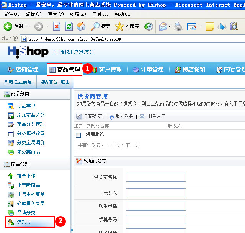Collapse the 商品管理 sidebar section header
Image resolution: width=245 pixels, height=233 pixels.
point(35,164)
